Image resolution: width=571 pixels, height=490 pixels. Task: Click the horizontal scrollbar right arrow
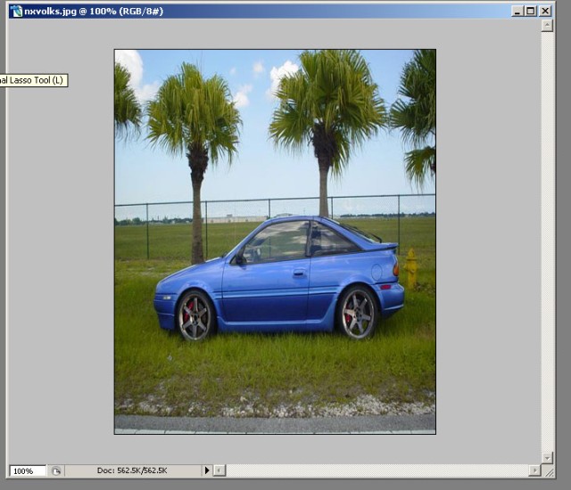pos(534,470)
